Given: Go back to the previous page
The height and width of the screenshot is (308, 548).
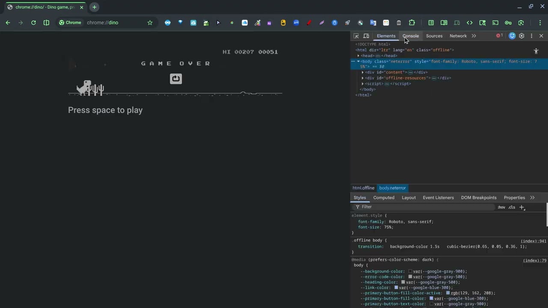Looking at the screenshot, I should [x=8, y=23].
